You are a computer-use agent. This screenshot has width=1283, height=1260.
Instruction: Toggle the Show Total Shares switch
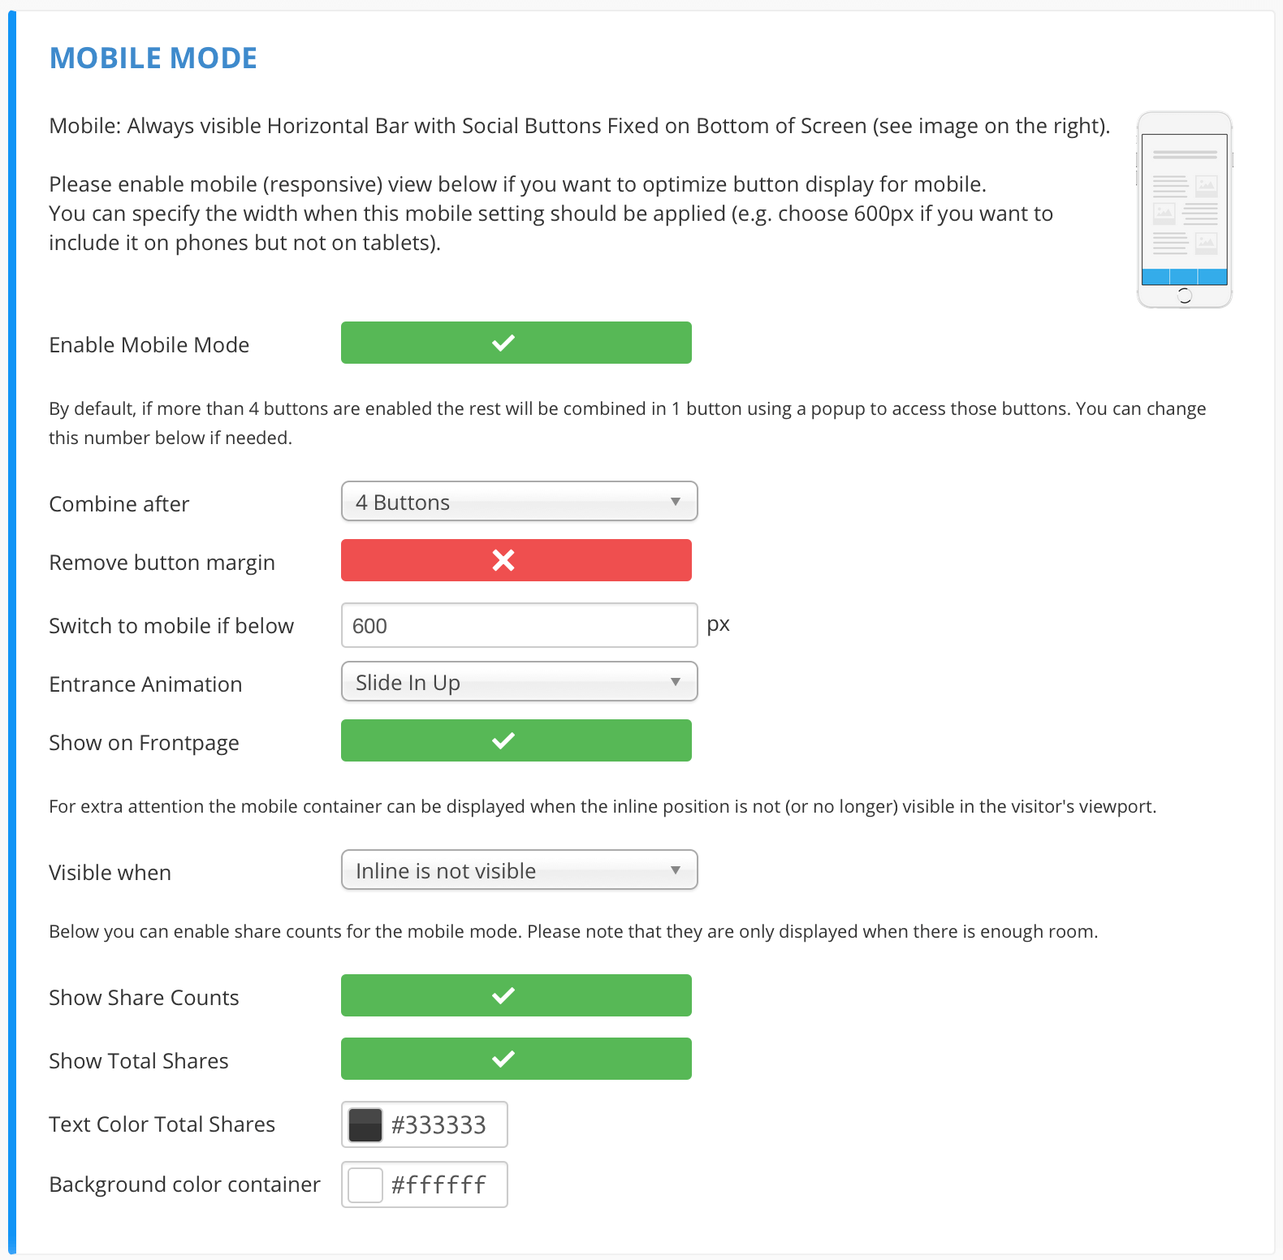tap(516, 1059)
